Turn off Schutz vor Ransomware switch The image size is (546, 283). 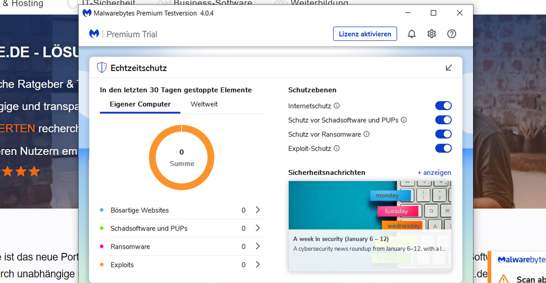click(x=443, y=134)
